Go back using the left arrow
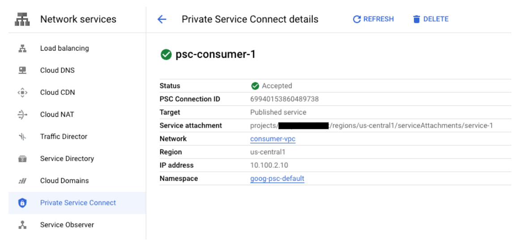Viewport: 523px width, 243px height. click(162, 19)
